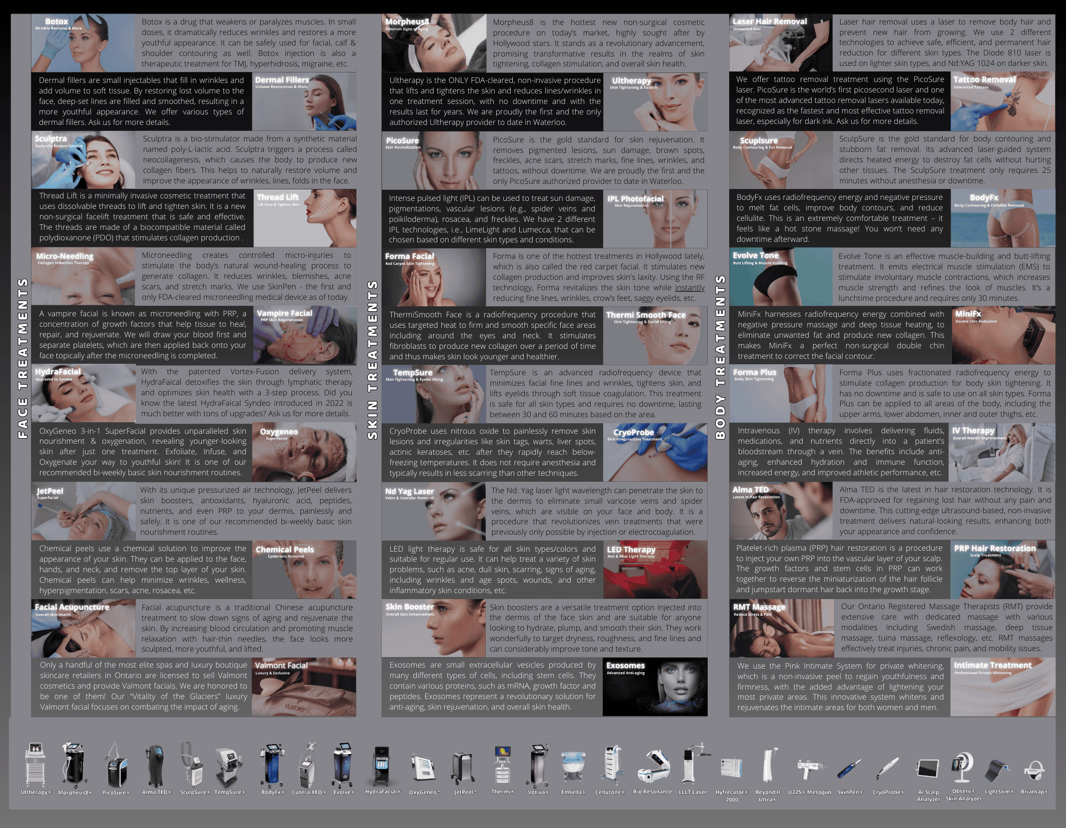
Task: Select the LightStim device image
Action: tap(999, 771)
